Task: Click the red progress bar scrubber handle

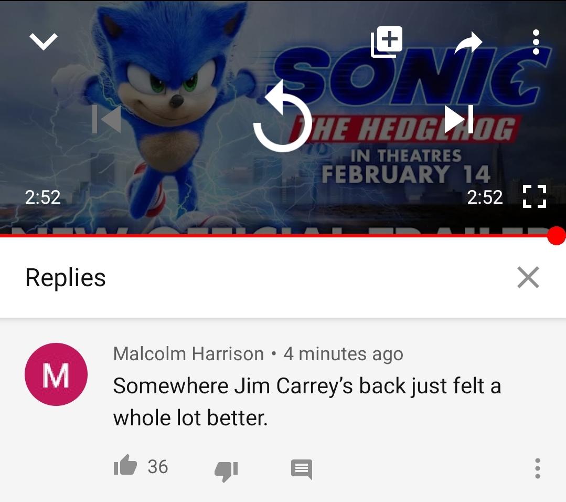Action: (x=556, y=236)
